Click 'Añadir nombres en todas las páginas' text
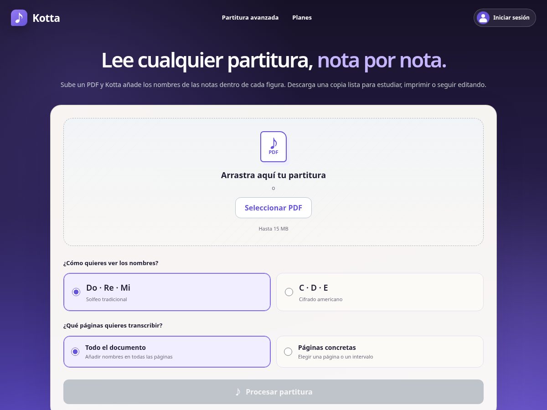547x410 pixels. 129,357
